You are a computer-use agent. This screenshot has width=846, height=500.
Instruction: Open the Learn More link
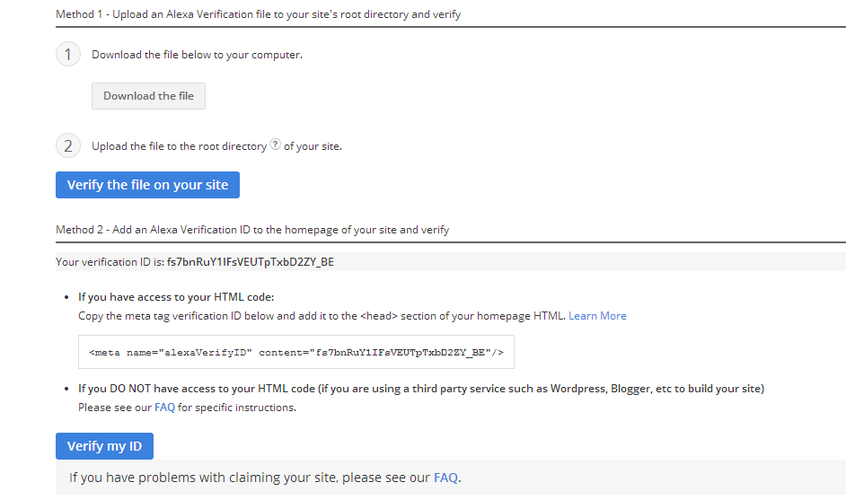pos(597,316)
